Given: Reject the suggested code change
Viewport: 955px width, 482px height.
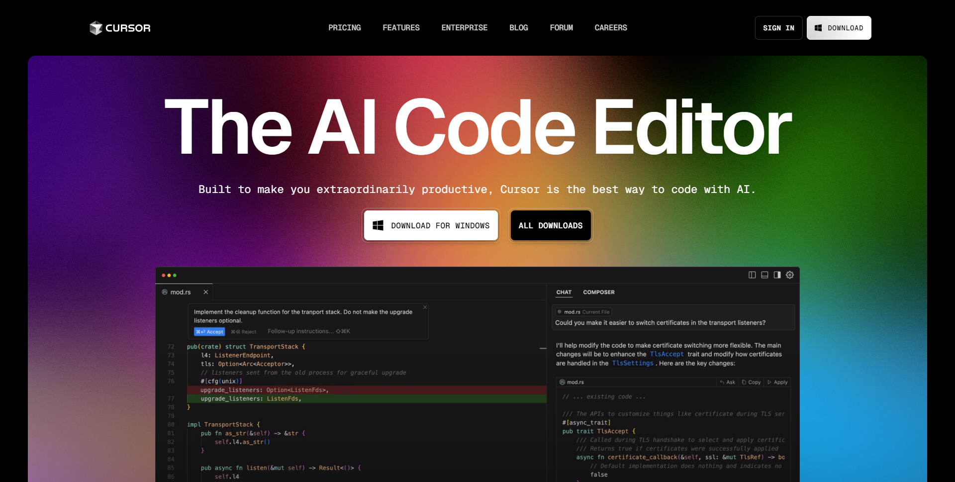Looking at the screenshot, I should click(x=244, y=332).
